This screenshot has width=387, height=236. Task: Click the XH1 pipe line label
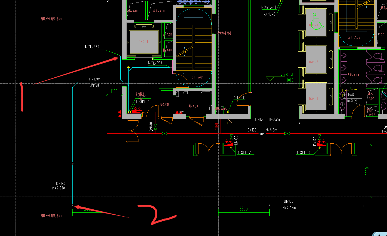tap(262, 134)
